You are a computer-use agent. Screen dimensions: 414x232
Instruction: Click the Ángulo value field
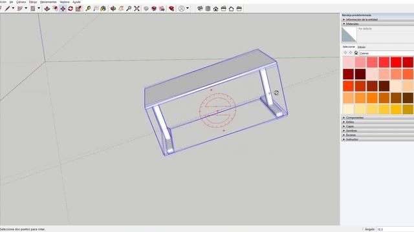[395, 229]
